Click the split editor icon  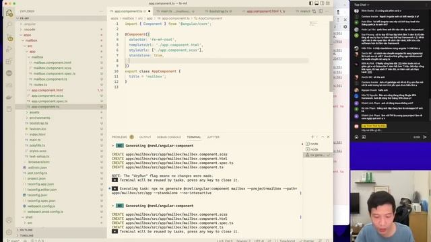(321, 11)
